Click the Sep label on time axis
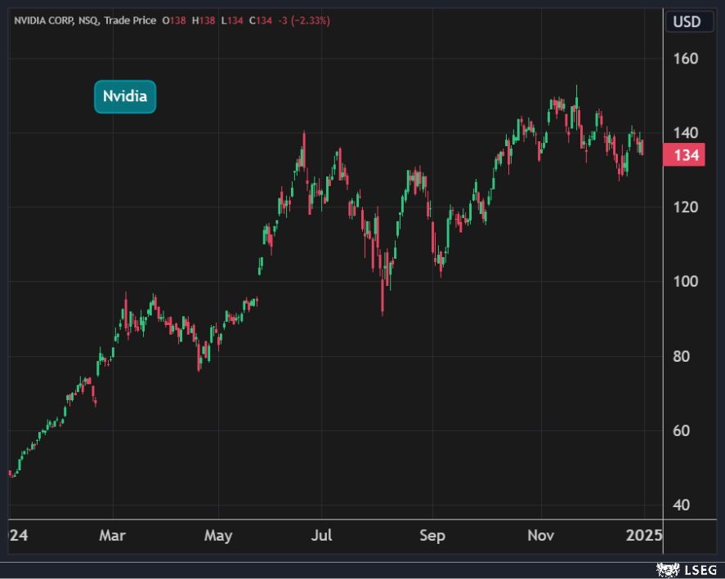 point(432,536)
